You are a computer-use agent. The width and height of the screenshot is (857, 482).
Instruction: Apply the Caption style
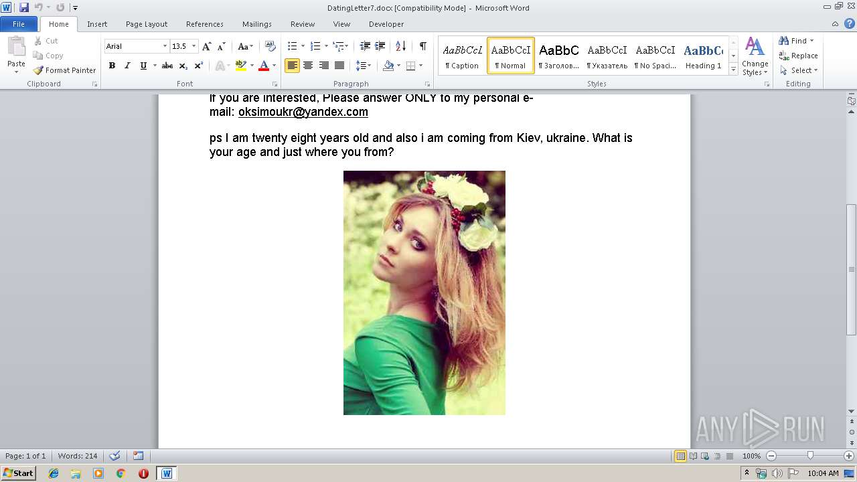(463, 56)
